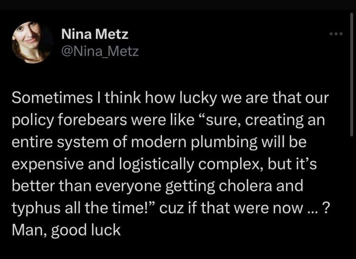Open the Nina Metz display name link
Image resolution: width=356 pixels, height=259 pixels.
click(x=95, y=34)
